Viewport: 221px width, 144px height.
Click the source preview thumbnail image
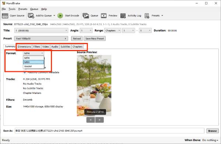94,86
